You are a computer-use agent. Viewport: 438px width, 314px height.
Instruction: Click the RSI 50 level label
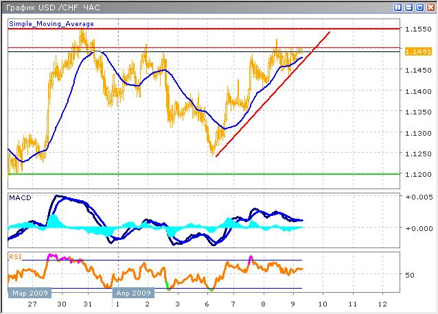[409, 275]
